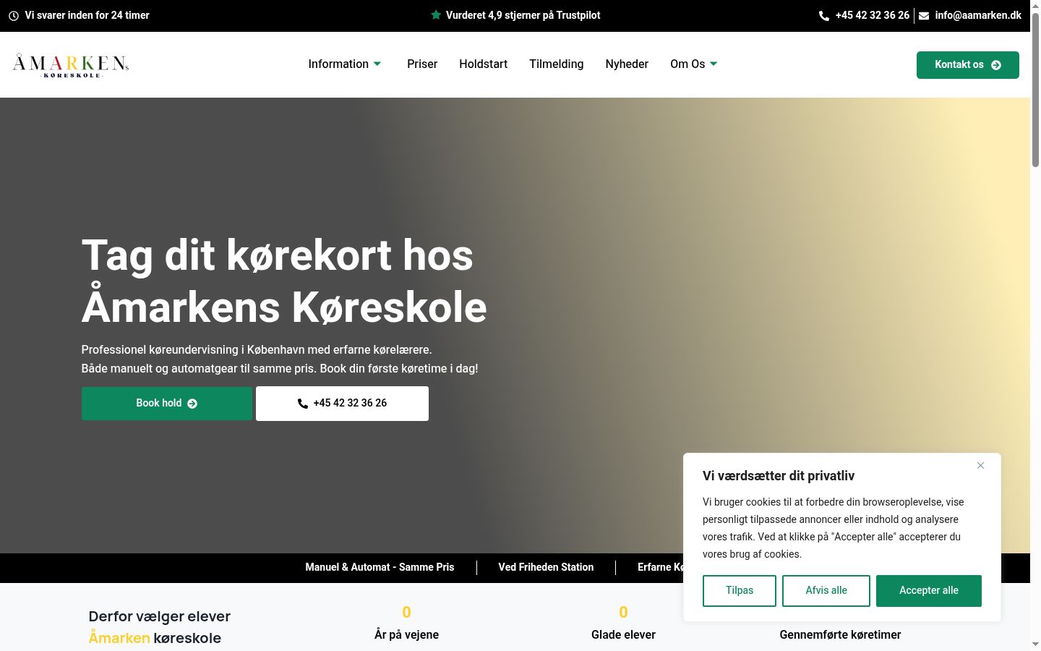Viewport: 1041px width, 651px height.
Task: Click the Vi værdsætter dit privatliv heading
Action: 779,476
